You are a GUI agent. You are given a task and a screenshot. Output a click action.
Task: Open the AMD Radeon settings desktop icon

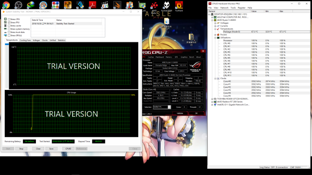[154, 6]
